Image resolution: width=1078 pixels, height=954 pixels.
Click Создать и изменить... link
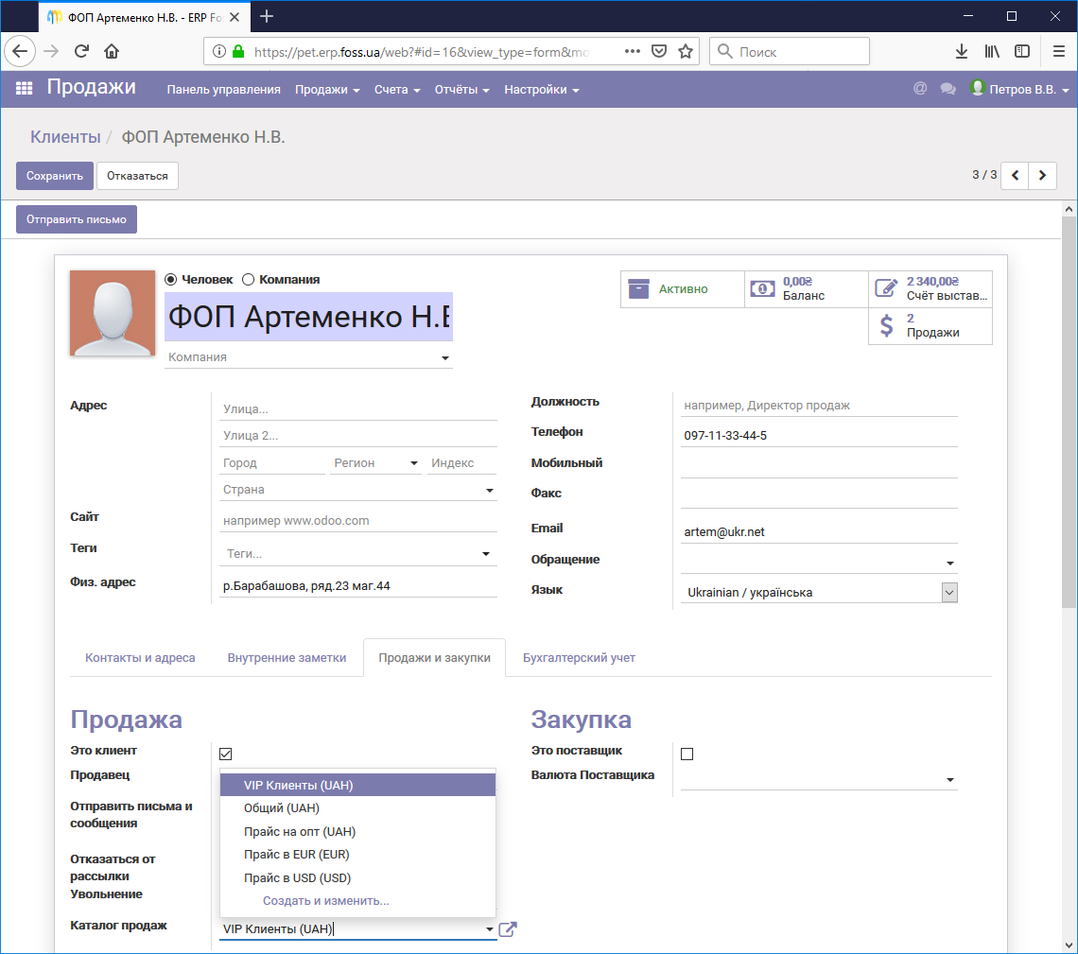pyautogui.click(x=326, y=901)
